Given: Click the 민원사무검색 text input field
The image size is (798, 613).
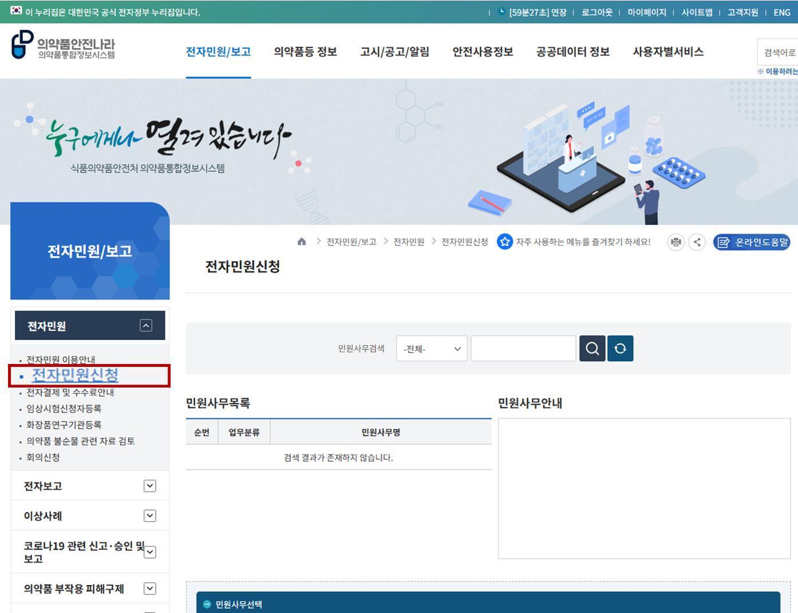Looking at the screenshot, I should click(523, 348).
